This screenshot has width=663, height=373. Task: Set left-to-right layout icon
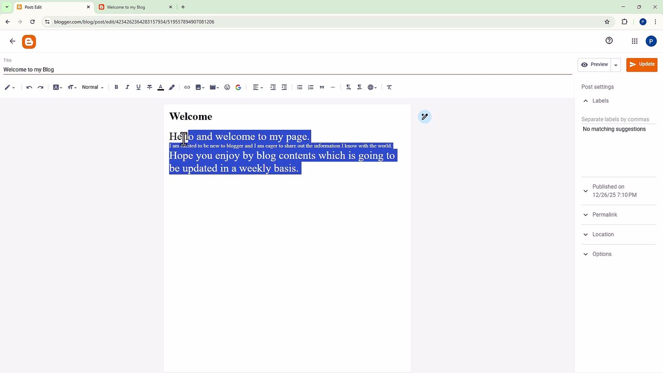pyautogui.click(x=348, y=88)
